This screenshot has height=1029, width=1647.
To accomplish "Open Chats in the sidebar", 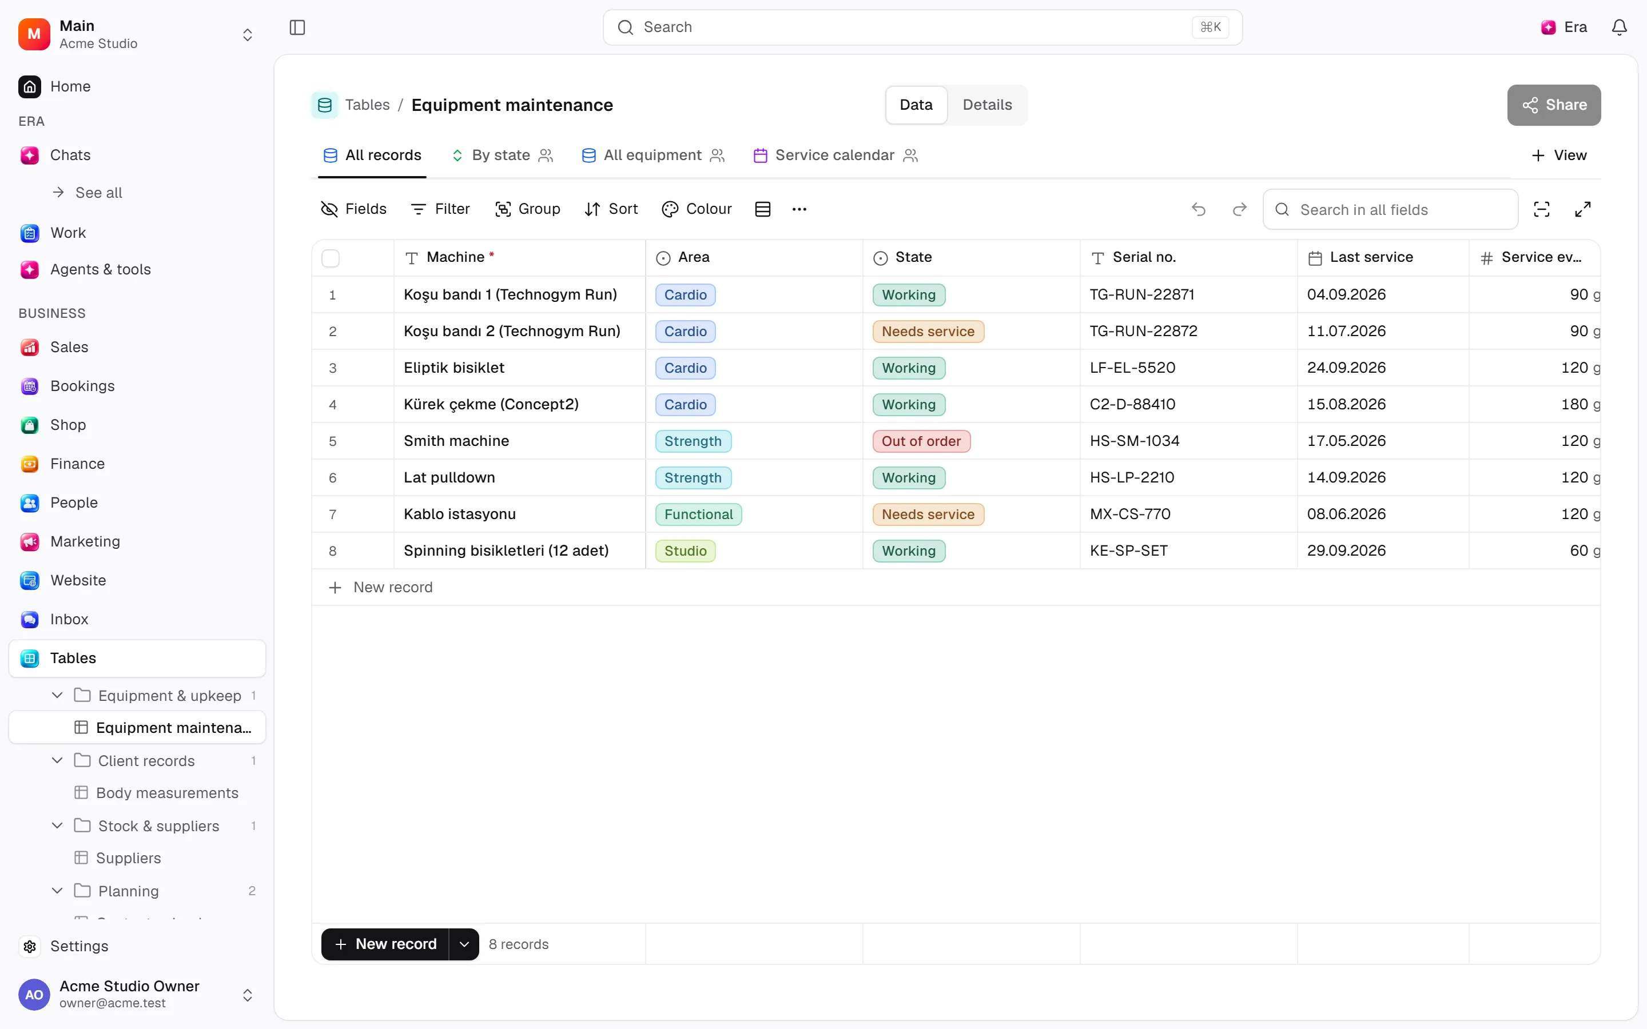I will (x=137, y=155).
